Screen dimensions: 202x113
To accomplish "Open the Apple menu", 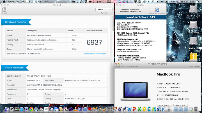I will tap(4, 2).
